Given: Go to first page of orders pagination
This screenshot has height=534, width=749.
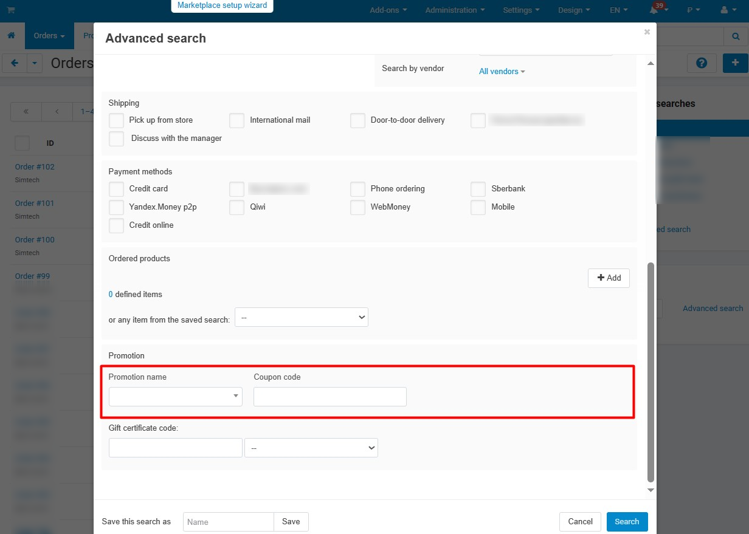Looking at the screenshot, I should (26, 112).
